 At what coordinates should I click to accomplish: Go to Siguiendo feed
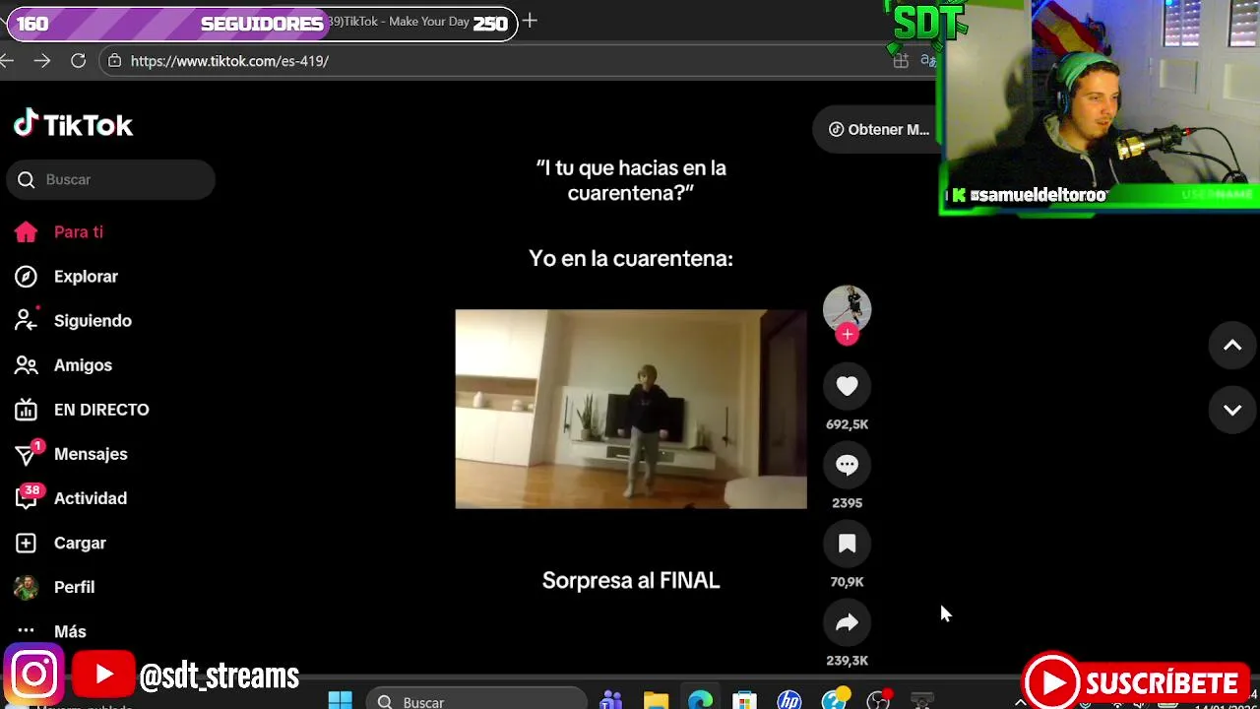point(73,321)
